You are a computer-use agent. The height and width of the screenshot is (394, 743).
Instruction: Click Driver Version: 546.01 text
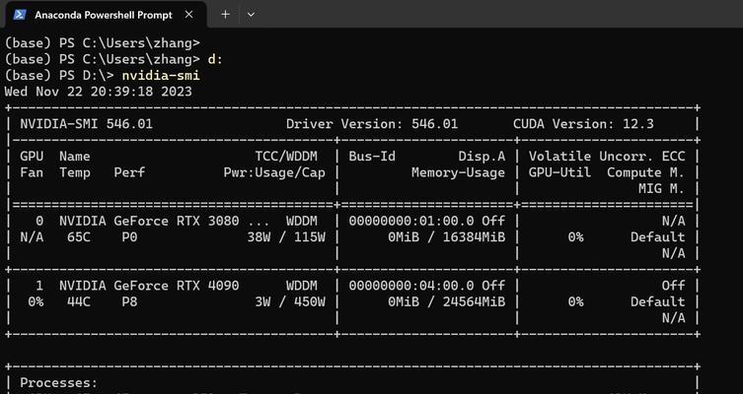point(372,124)
